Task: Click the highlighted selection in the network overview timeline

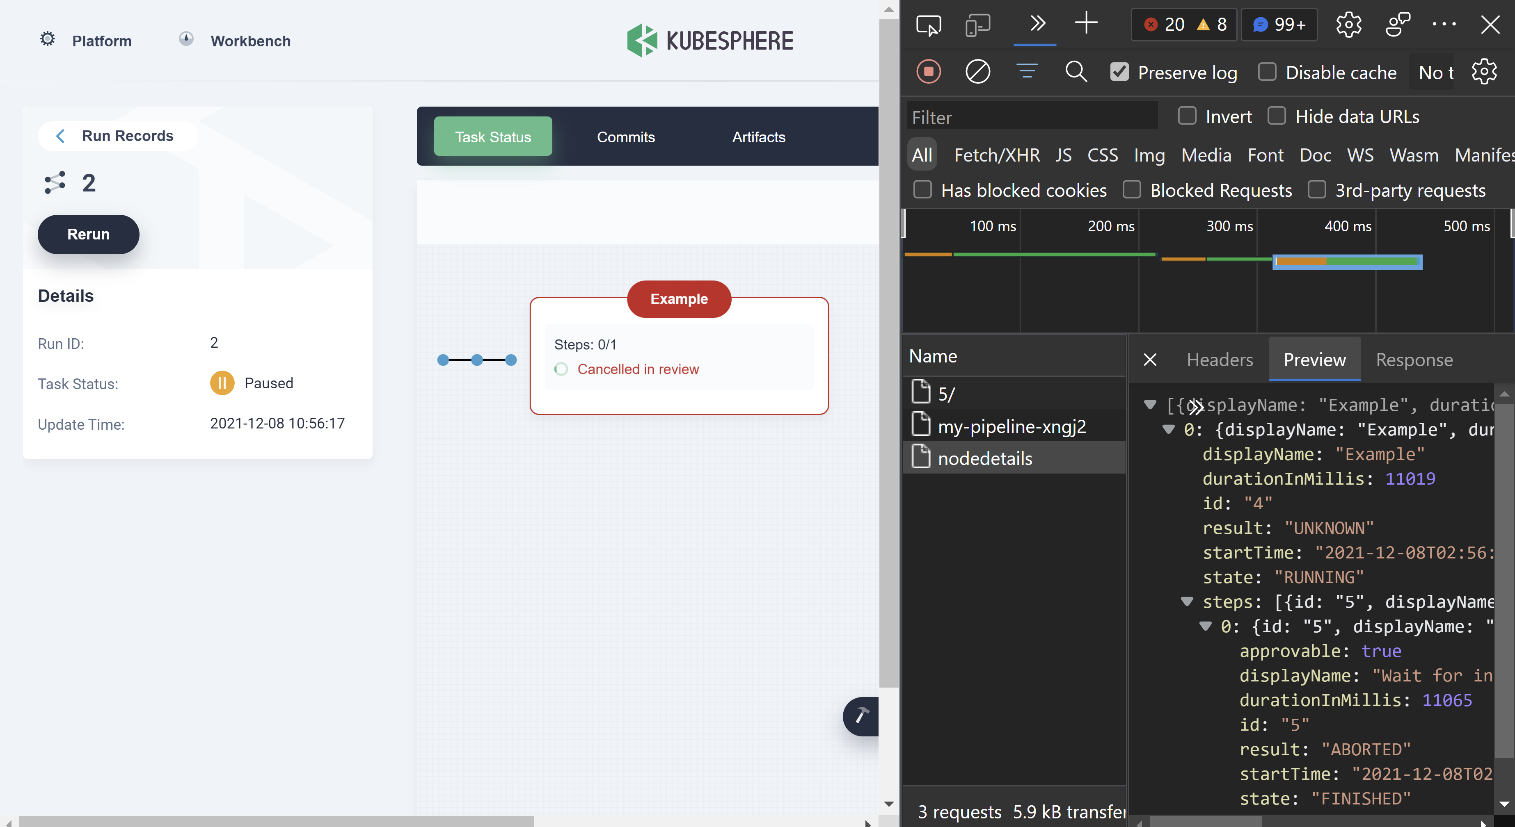Action: (1347, 262)
